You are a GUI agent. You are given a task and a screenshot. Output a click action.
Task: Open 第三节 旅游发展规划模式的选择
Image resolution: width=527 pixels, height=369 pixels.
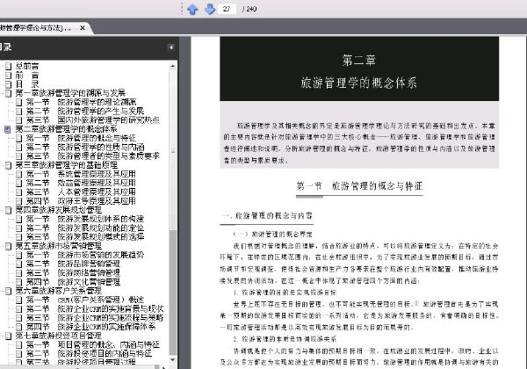coord(85,237)
